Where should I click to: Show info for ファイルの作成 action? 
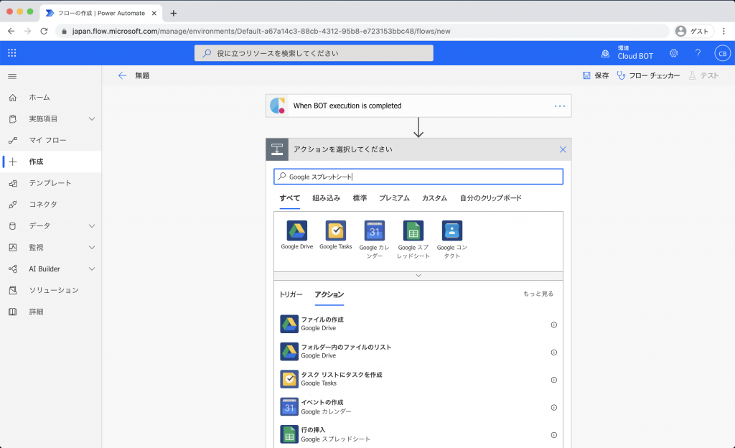(x=553, y=325)
